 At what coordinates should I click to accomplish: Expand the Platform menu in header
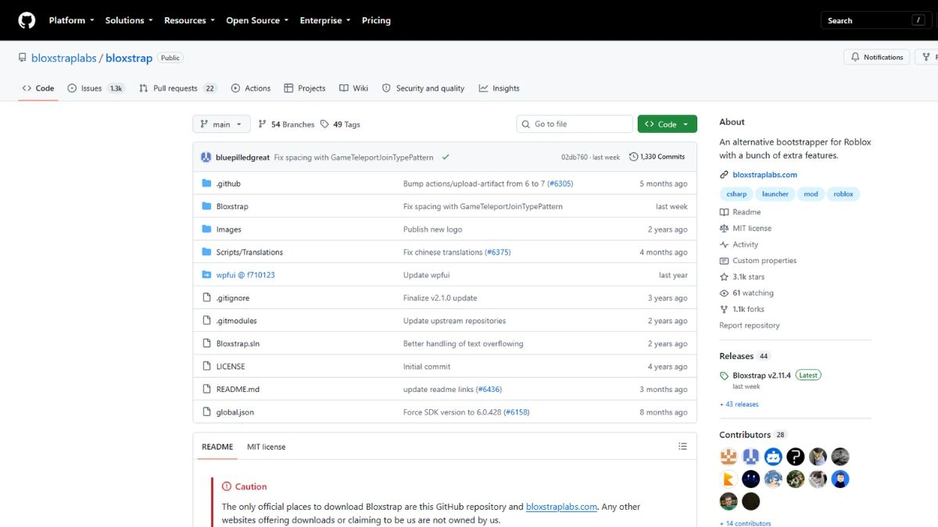click(71, 20)
